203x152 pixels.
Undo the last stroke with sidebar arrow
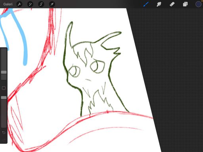[x=4, y=133]
